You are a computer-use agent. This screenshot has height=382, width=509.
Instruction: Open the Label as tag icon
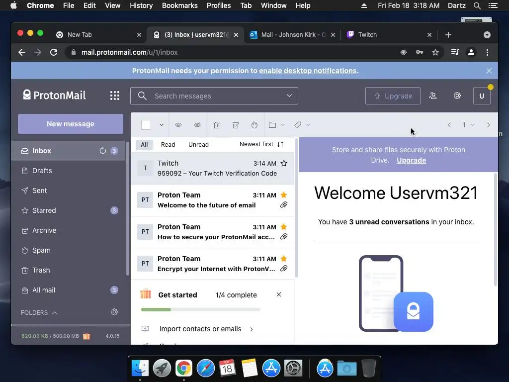298,125
